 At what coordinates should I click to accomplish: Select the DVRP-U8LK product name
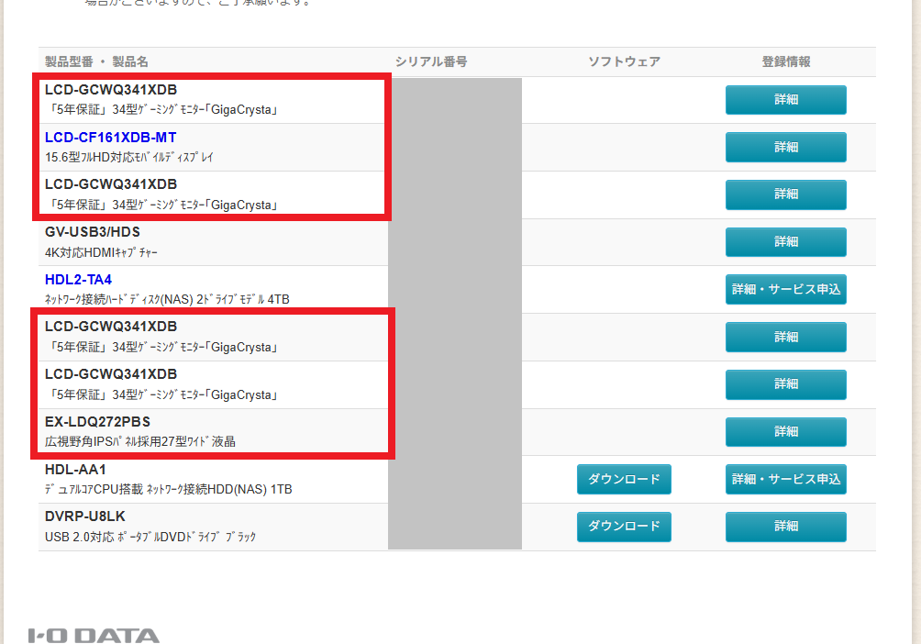tap(85, 516)
